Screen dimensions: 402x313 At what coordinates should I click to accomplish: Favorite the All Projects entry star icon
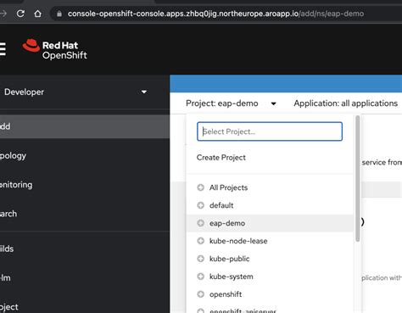(x=200, y=187)
